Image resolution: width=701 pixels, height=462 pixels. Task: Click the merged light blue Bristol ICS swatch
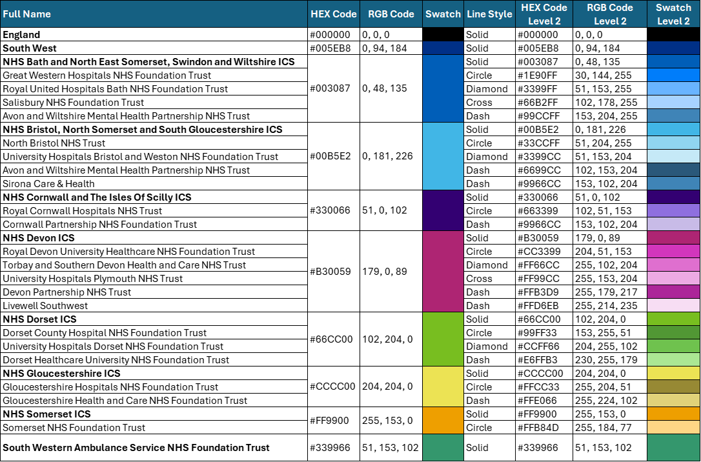pos(443,156)
